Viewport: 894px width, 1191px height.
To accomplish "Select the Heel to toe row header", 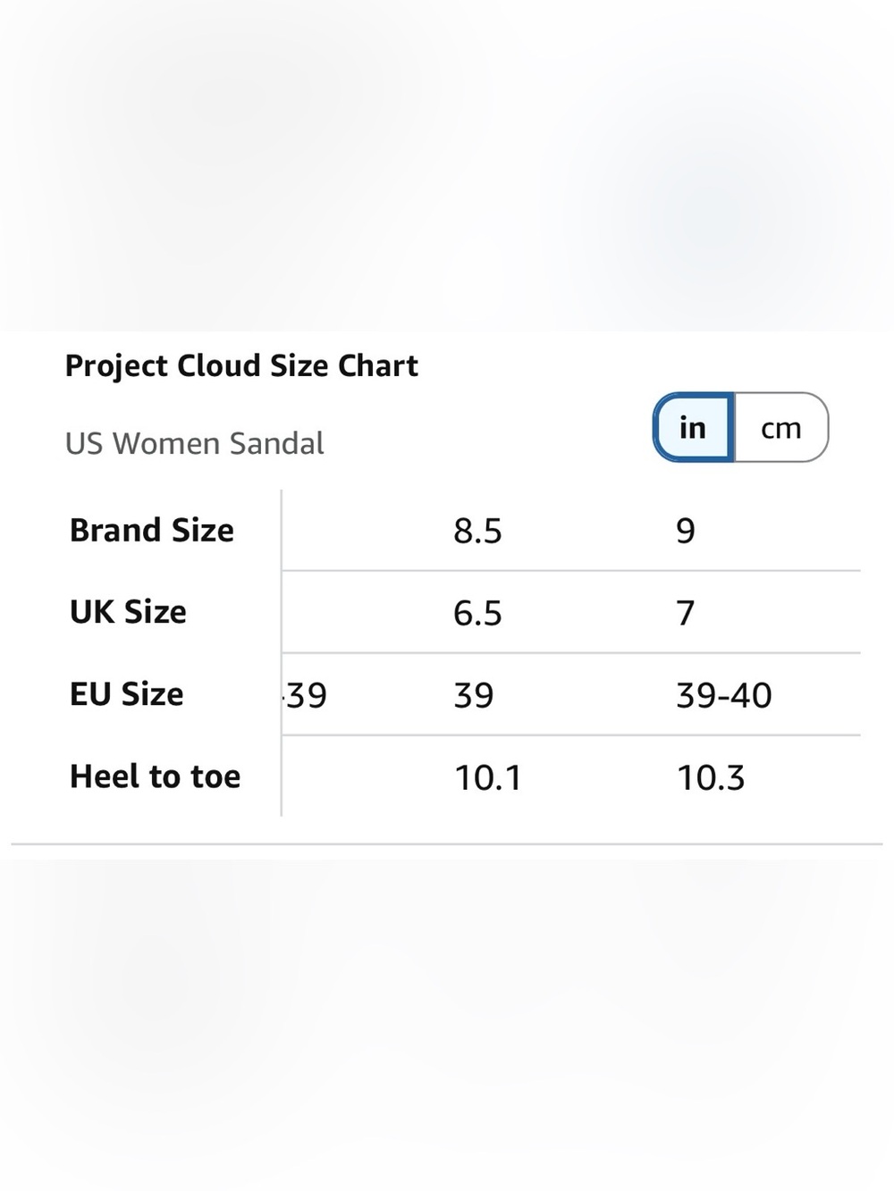I will (155, 776).
